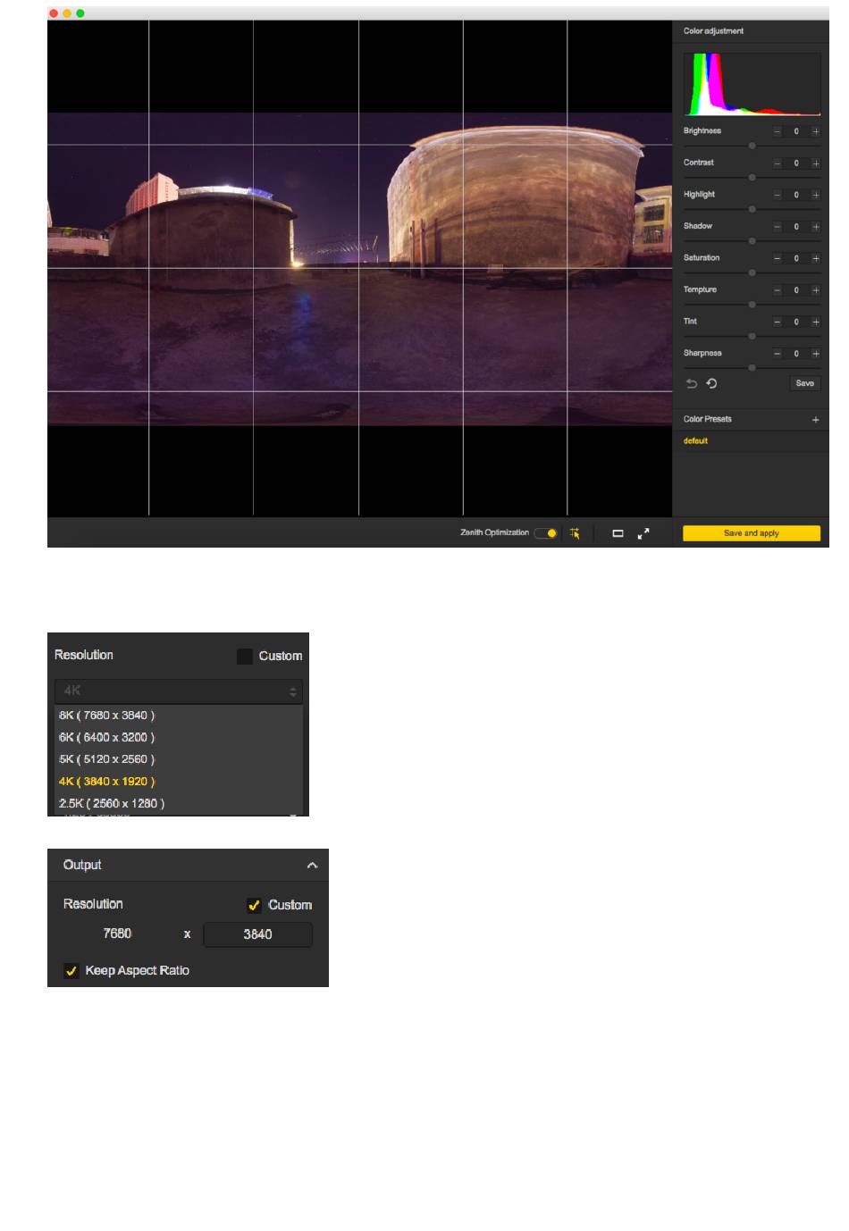Enable the unchecked Custom resolution checkbox
This screenshot has height=1231, width=849.
[x=244, y=656]
